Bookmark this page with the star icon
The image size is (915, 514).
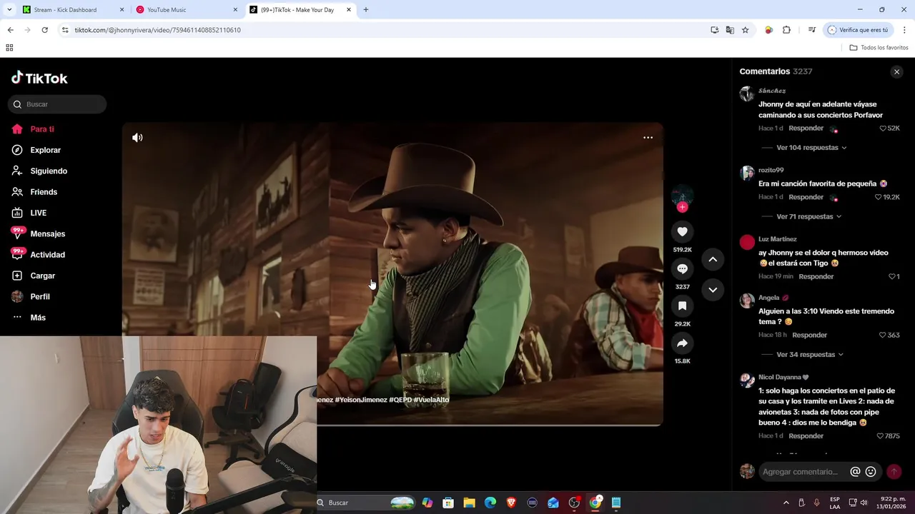(745, 30)
